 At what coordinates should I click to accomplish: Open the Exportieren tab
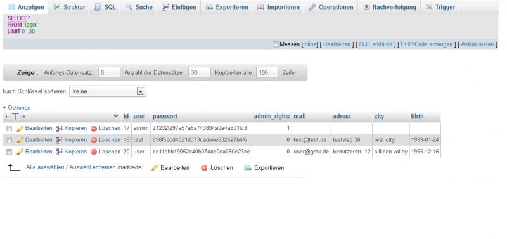[x=228, y=7]
